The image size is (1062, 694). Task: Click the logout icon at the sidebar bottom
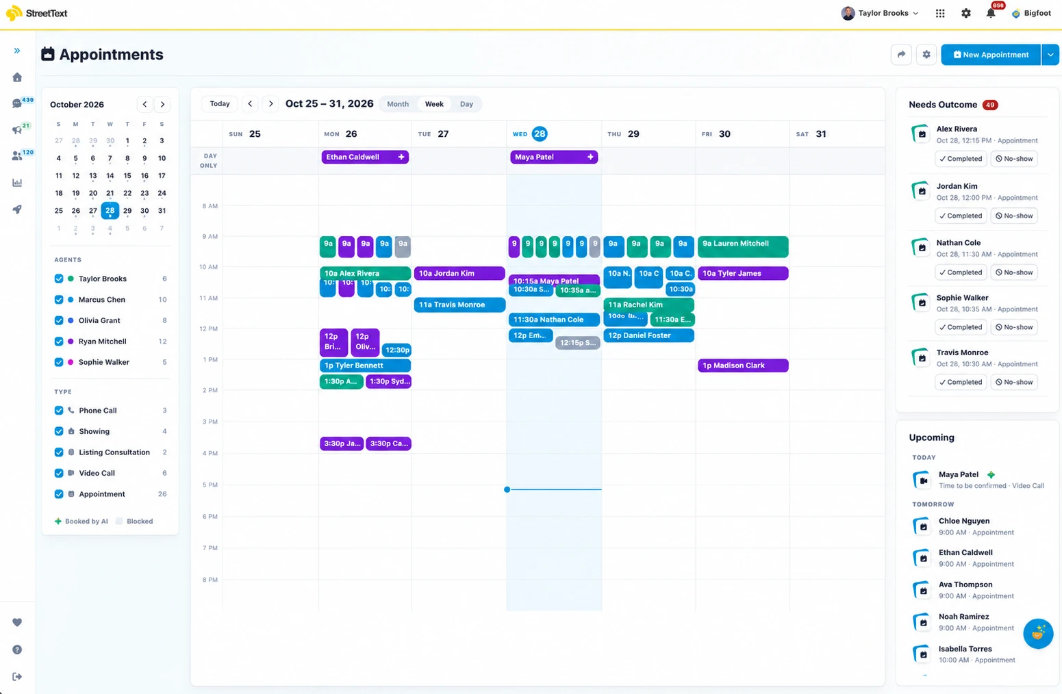(x=17, y=676)
